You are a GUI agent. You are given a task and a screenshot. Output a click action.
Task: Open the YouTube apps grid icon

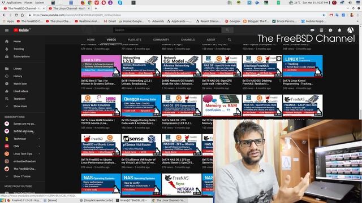[321, 30]
